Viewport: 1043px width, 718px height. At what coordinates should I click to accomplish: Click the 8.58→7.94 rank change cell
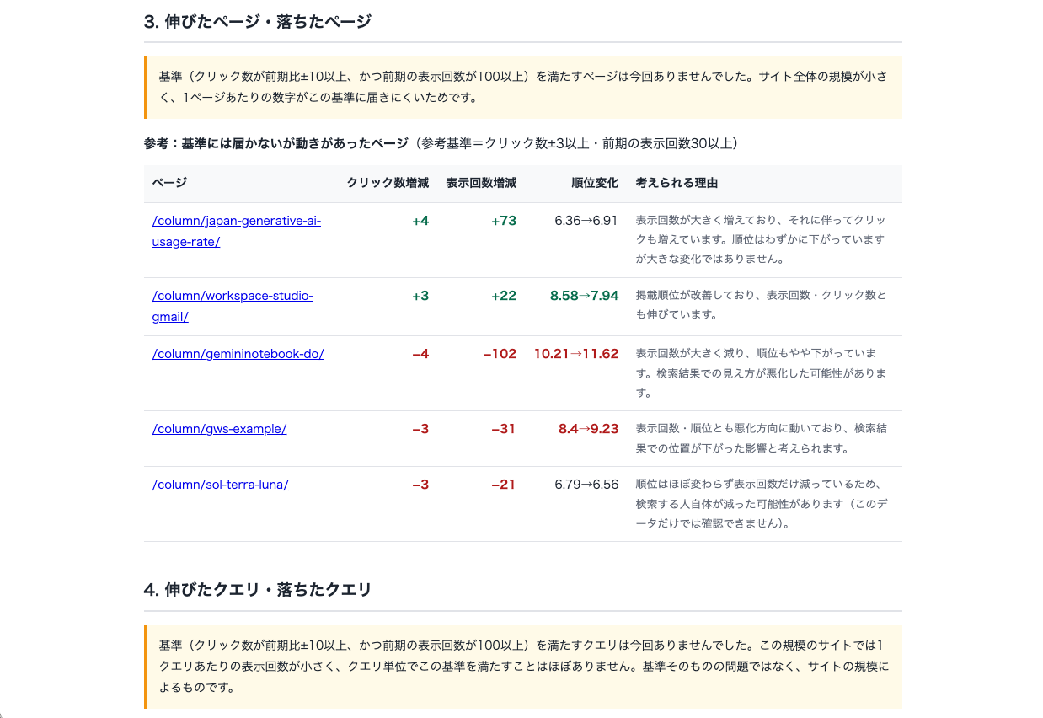584,296
